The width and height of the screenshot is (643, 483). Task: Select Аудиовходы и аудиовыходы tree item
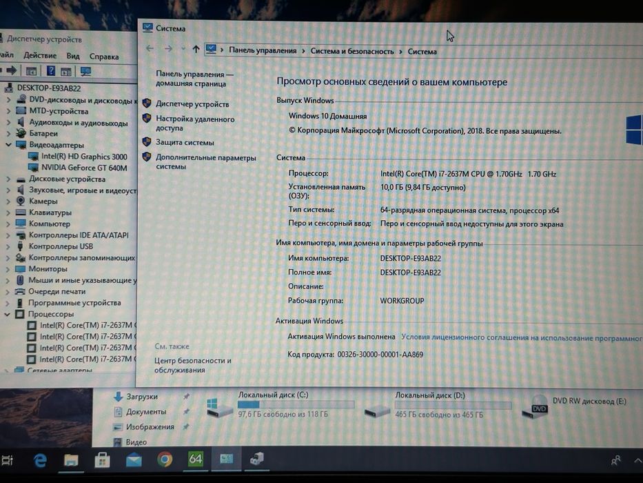(79, 122)
